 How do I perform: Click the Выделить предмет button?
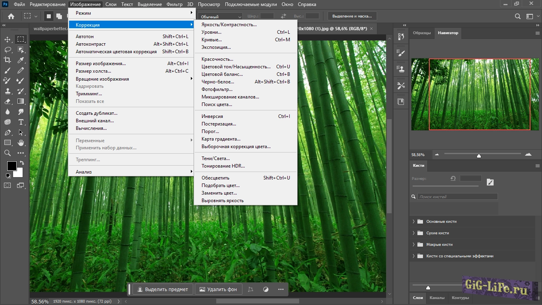[x=163, y=290]
